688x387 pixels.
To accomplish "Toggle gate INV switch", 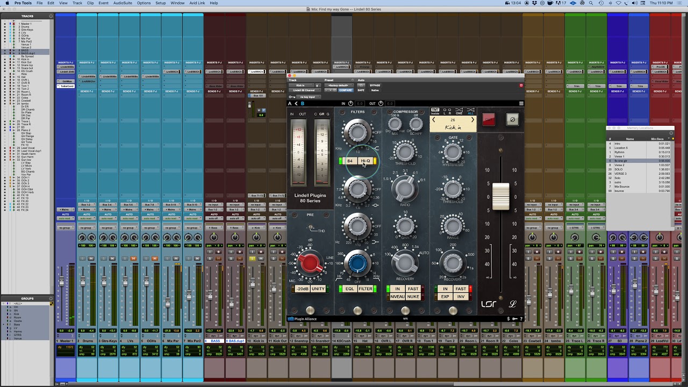I will (461, 297).
